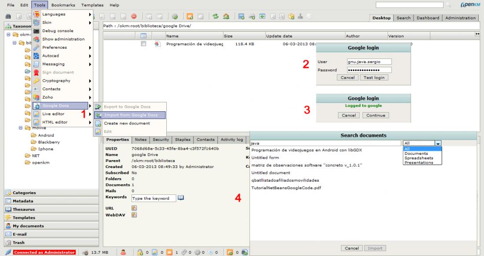Switch to the Administration tab

[460, 18]
